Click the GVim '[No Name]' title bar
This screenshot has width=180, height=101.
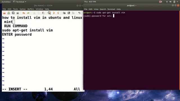(43, 6)
